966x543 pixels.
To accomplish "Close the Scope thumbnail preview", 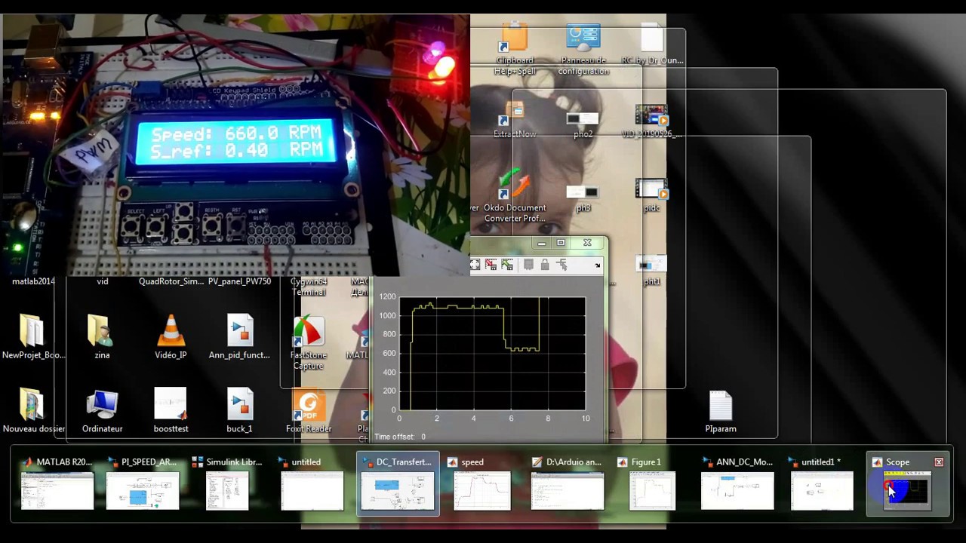I will click(x=939, y=462).
